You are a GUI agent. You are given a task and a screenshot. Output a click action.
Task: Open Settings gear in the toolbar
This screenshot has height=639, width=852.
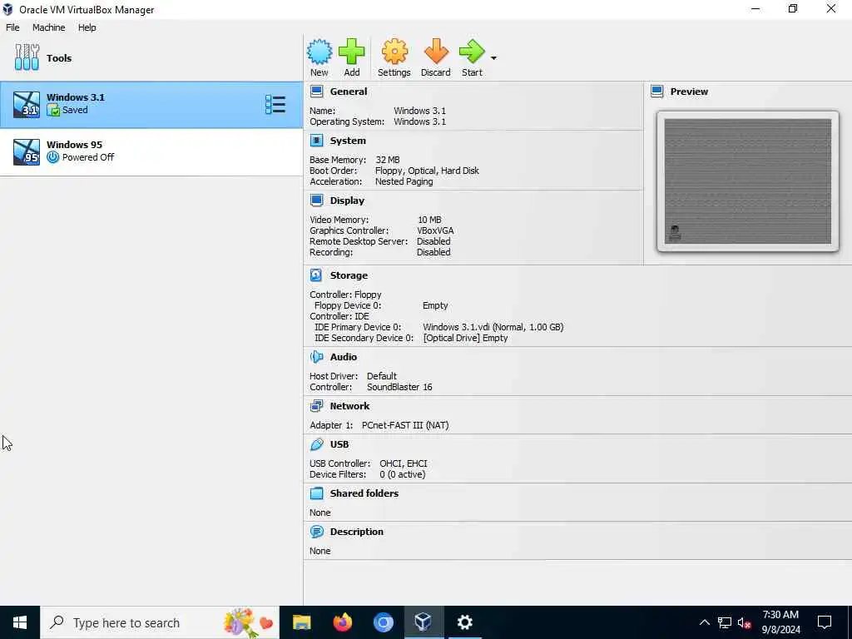pos(394,52)
